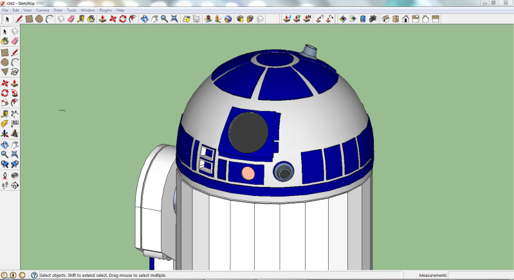Switch to Right view icon
The width and height of the screenshot is (514, 280).
pos(416,19)
